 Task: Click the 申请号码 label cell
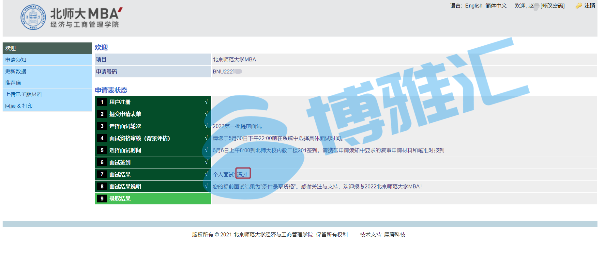(x=153, y=71)
